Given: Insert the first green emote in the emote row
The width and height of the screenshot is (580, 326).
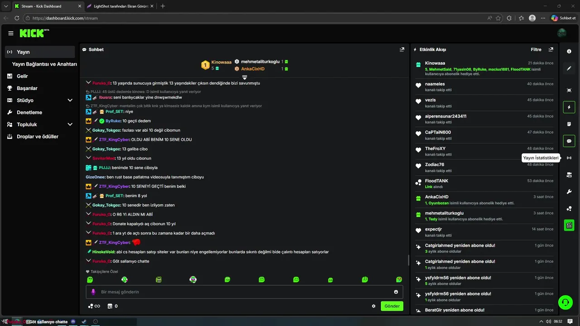Looking at the screenshot, I should [90, 280].
